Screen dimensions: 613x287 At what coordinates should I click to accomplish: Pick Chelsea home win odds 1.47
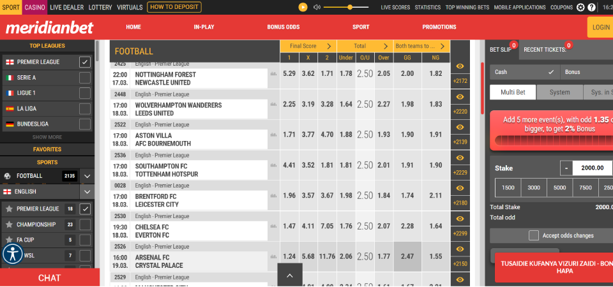coord(289,226)
